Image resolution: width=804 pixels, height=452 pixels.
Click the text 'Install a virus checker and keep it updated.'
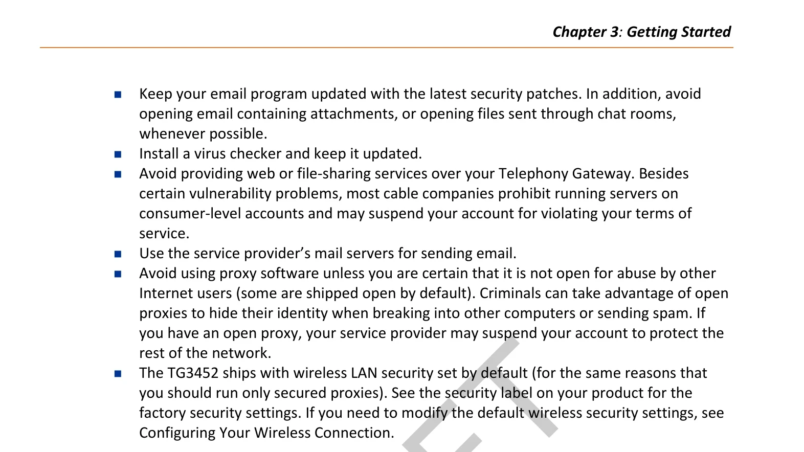pyautogui.click(x=280, y=153)
